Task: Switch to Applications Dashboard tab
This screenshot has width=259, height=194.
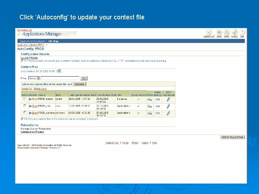Action: pos(32,41)
